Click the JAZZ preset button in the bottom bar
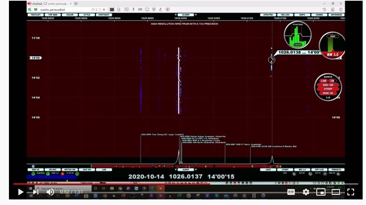Screen dimensions: 366x205 coord(268,170)
